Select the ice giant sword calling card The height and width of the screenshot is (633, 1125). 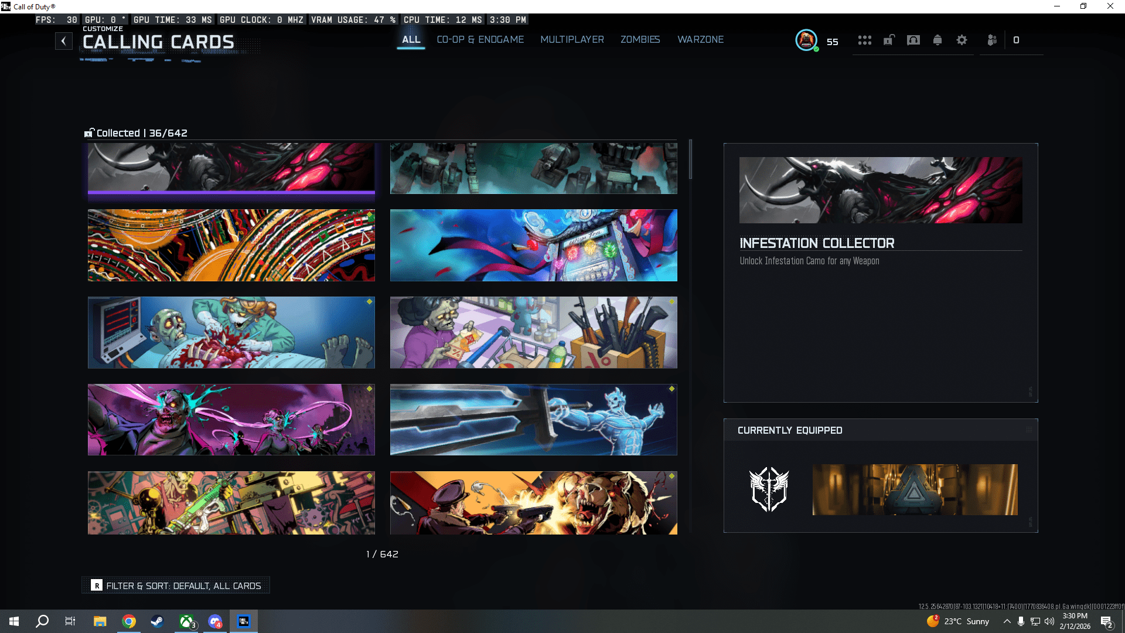point(534,420)
